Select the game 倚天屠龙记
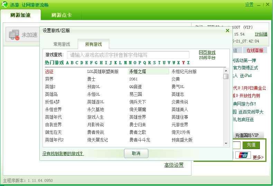Image resolution: width=273 pixels, height=186 pixels. [97, 140]
